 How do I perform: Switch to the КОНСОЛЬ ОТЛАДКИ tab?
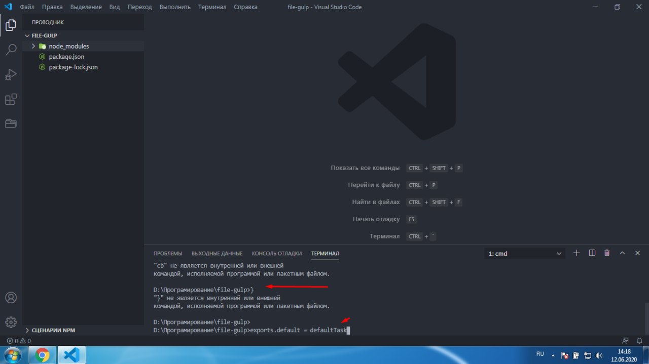pos(277,253)
